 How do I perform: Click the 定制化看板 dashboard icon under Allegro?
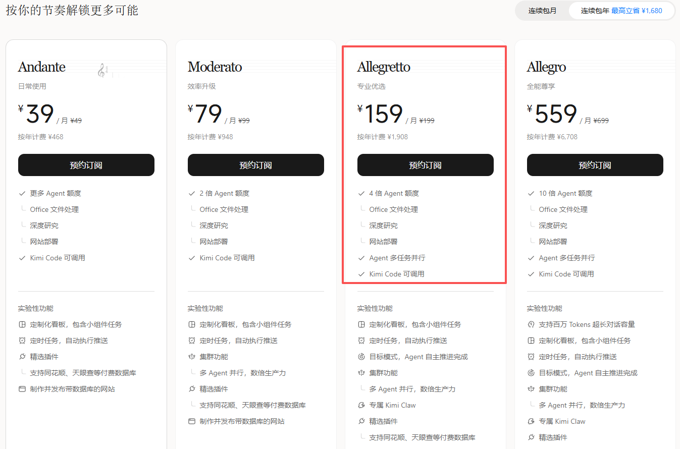pos(531,341)
